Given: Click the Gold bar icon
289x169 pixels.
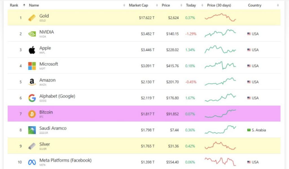Looking at the screenshot, I should point(32,18).
